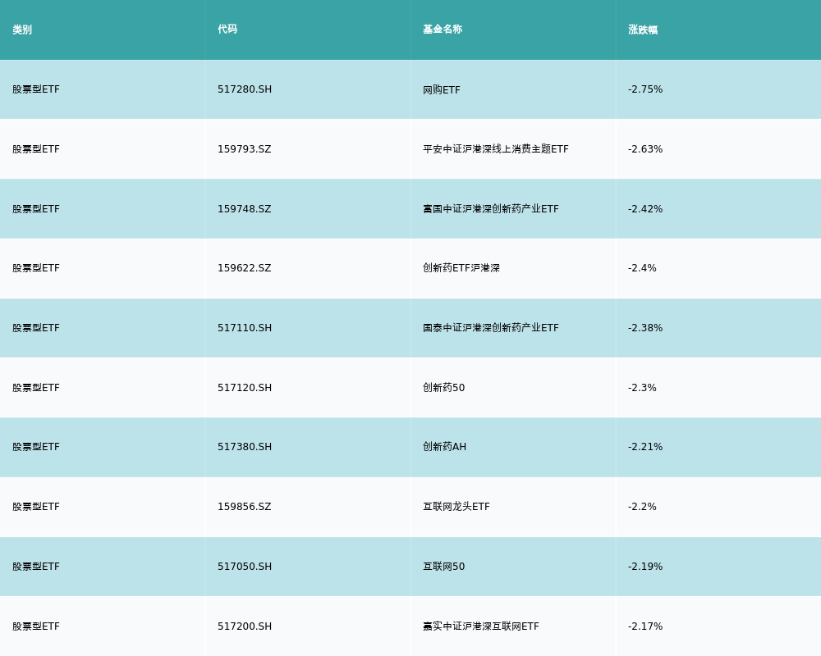
Task: Select fund code 517200.SH
Action: [x=245, y=626]
